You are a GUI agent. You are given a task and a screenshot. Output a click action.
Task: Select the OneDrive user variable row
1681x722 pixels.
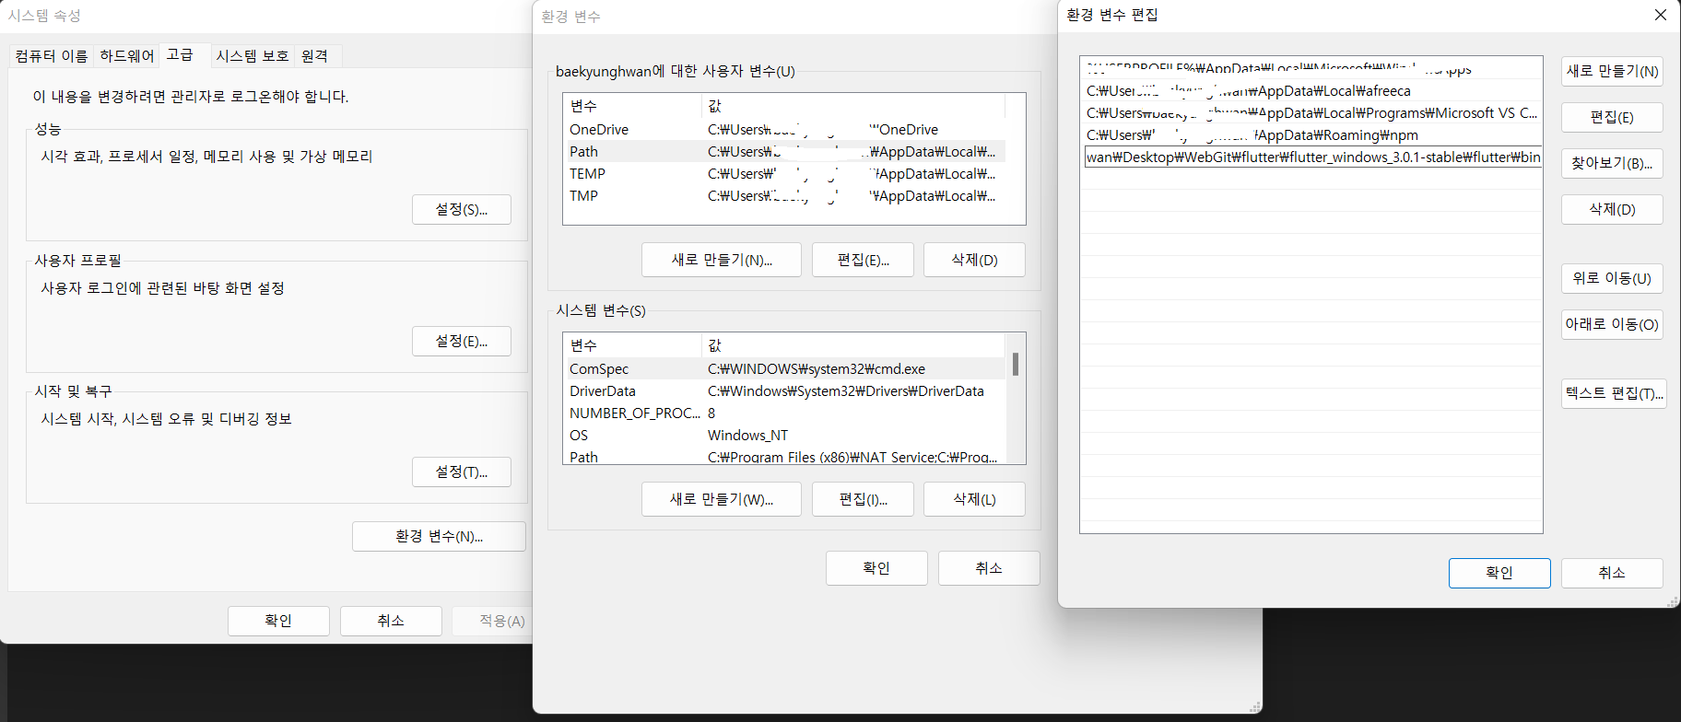784,130
